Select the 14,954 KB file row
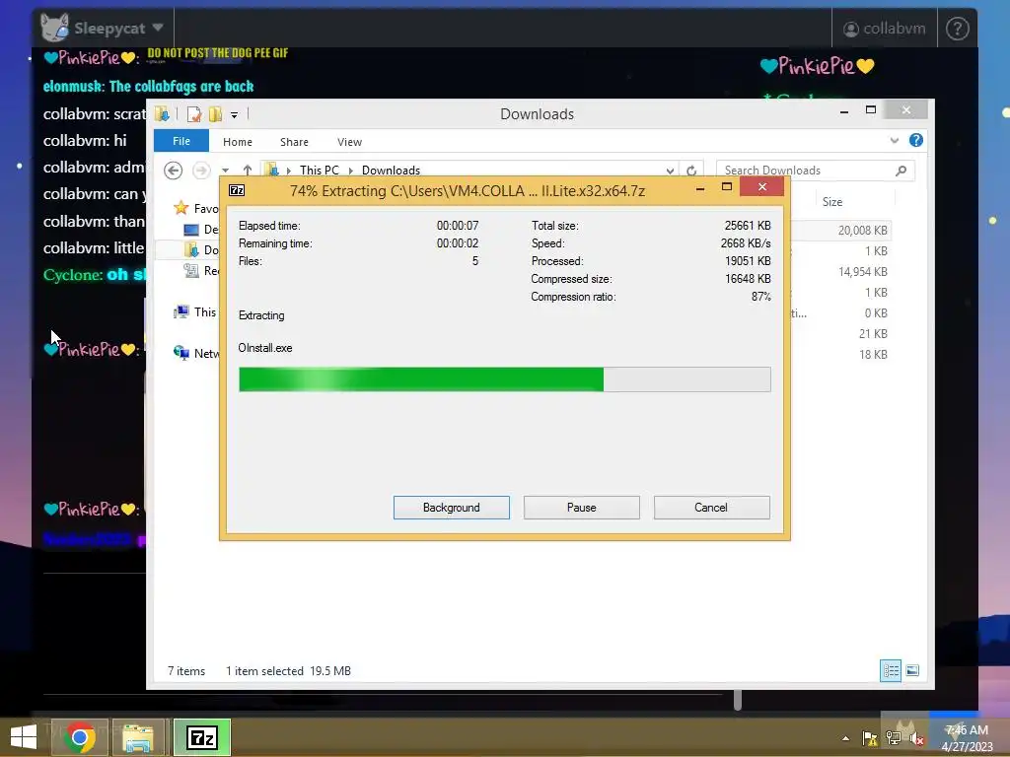 pyautogui.click(x=840, y=272)
